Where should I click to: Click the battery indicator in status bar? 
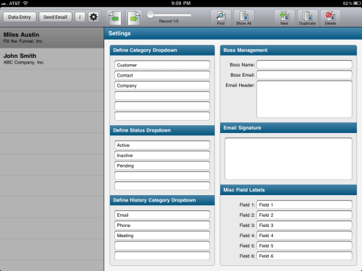pyautogui.click(x=358, y=4)
